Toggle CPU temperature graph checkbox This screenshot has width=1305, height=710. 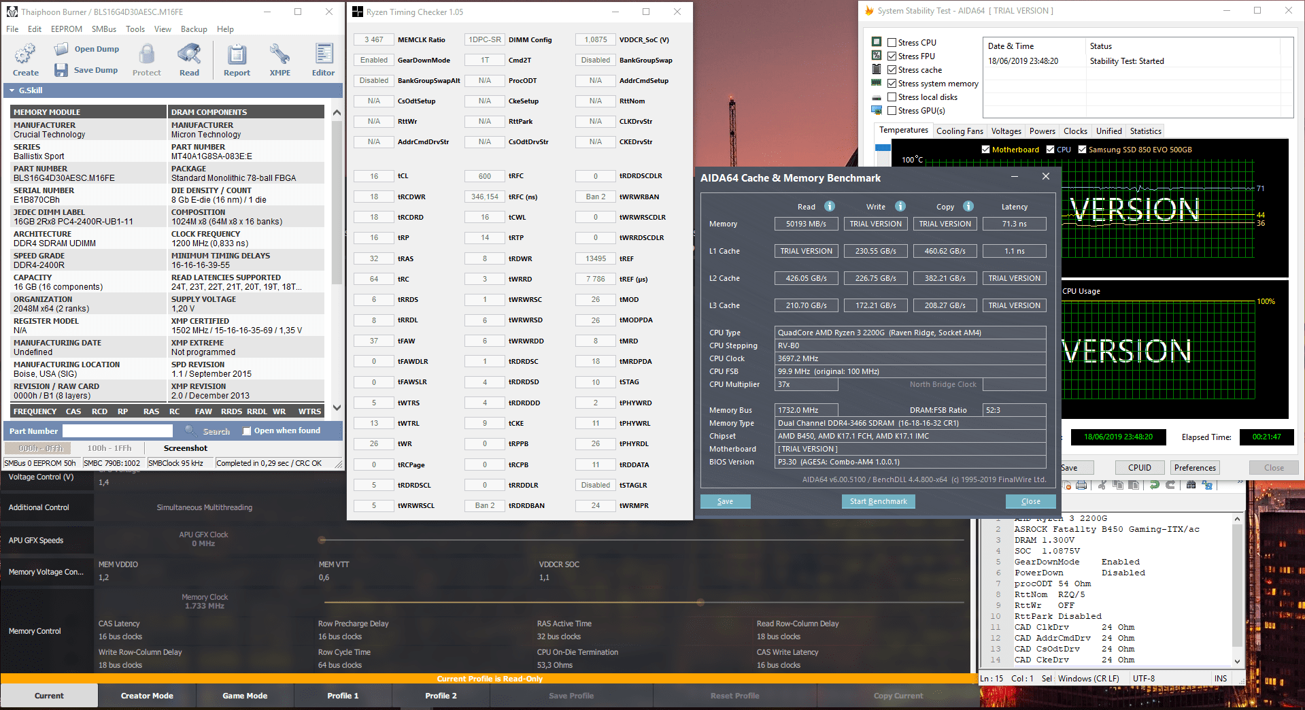[1051, 150]
